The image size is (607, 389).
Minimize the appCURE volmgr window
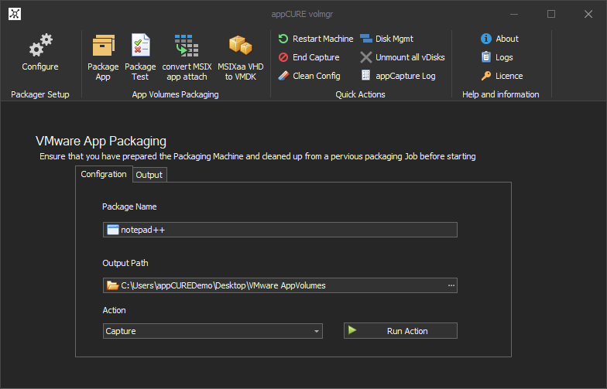[514, 14]
